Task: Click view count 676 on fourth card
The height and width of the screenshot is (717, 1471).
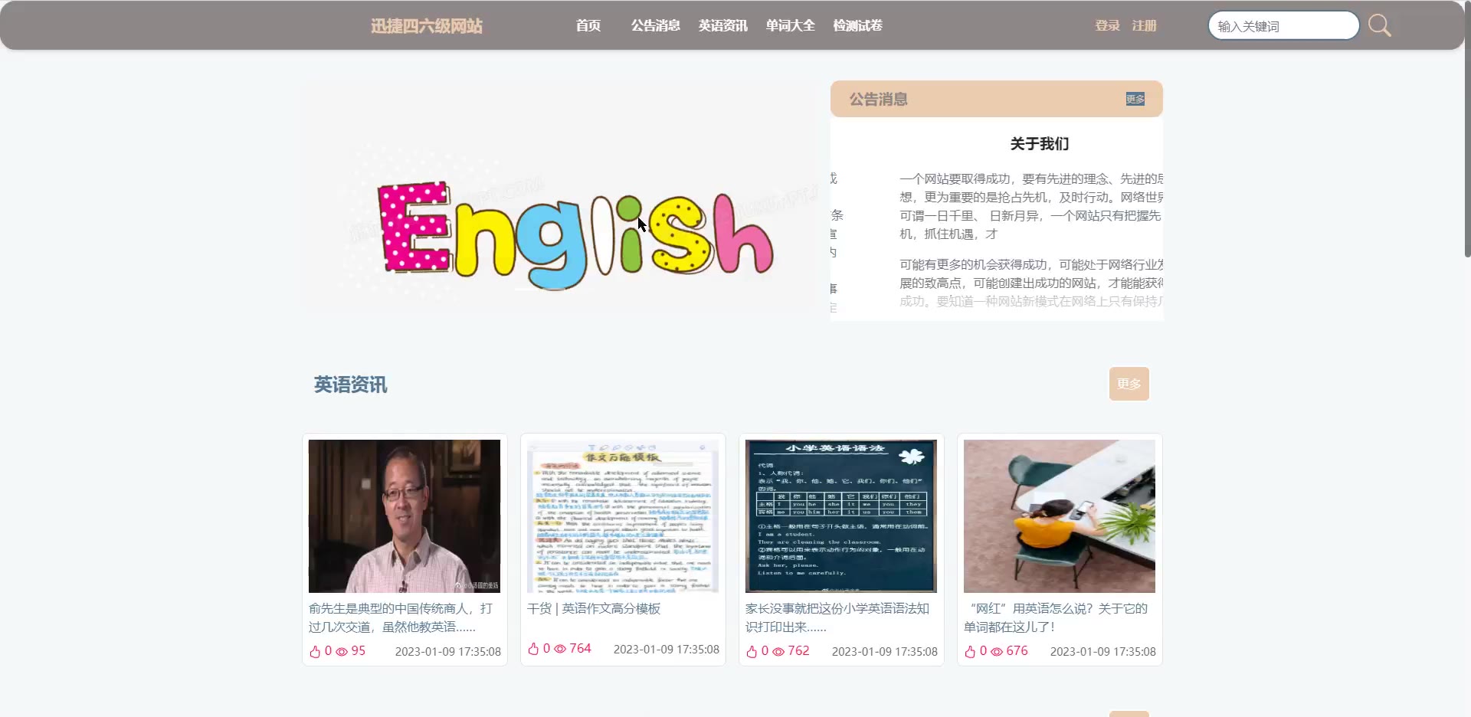Action: (x=1017, y=650)
